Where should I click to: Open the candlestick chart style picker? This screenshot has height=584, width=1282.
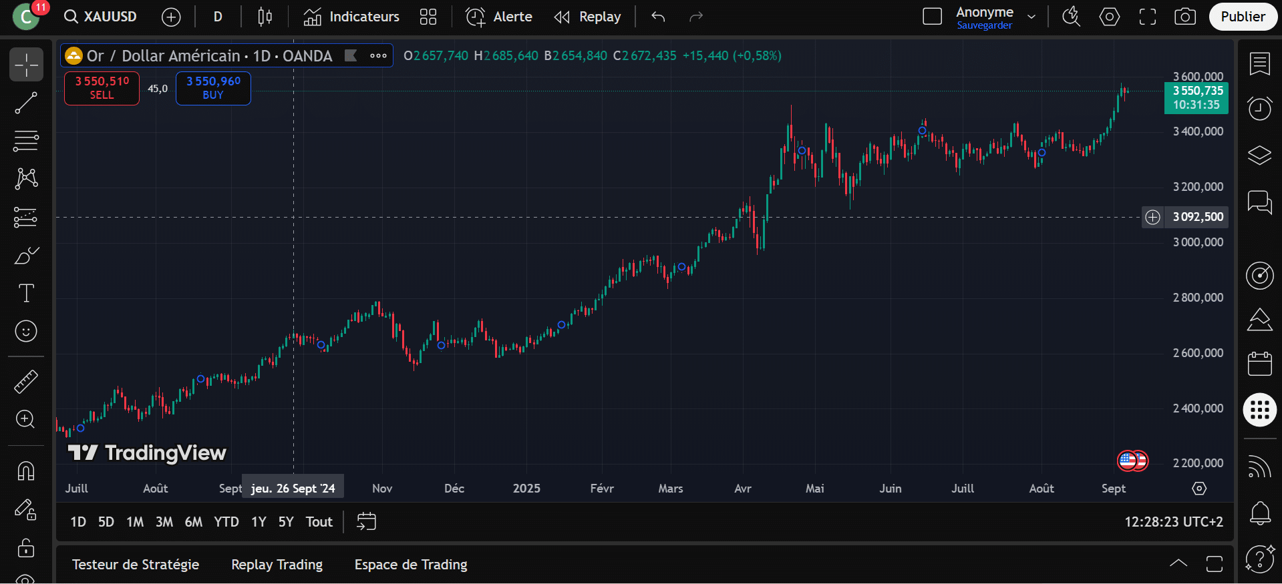click(x=265, y=17)
